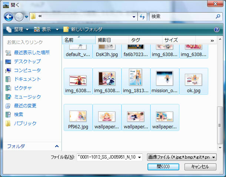Sort by the タグ column header

[x=146, y=40]
